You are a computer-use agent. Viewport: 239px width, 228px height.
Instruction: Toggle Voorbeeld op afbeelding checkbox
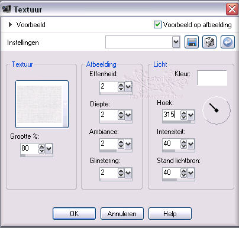pyautogui.click(x=157, y=25)
